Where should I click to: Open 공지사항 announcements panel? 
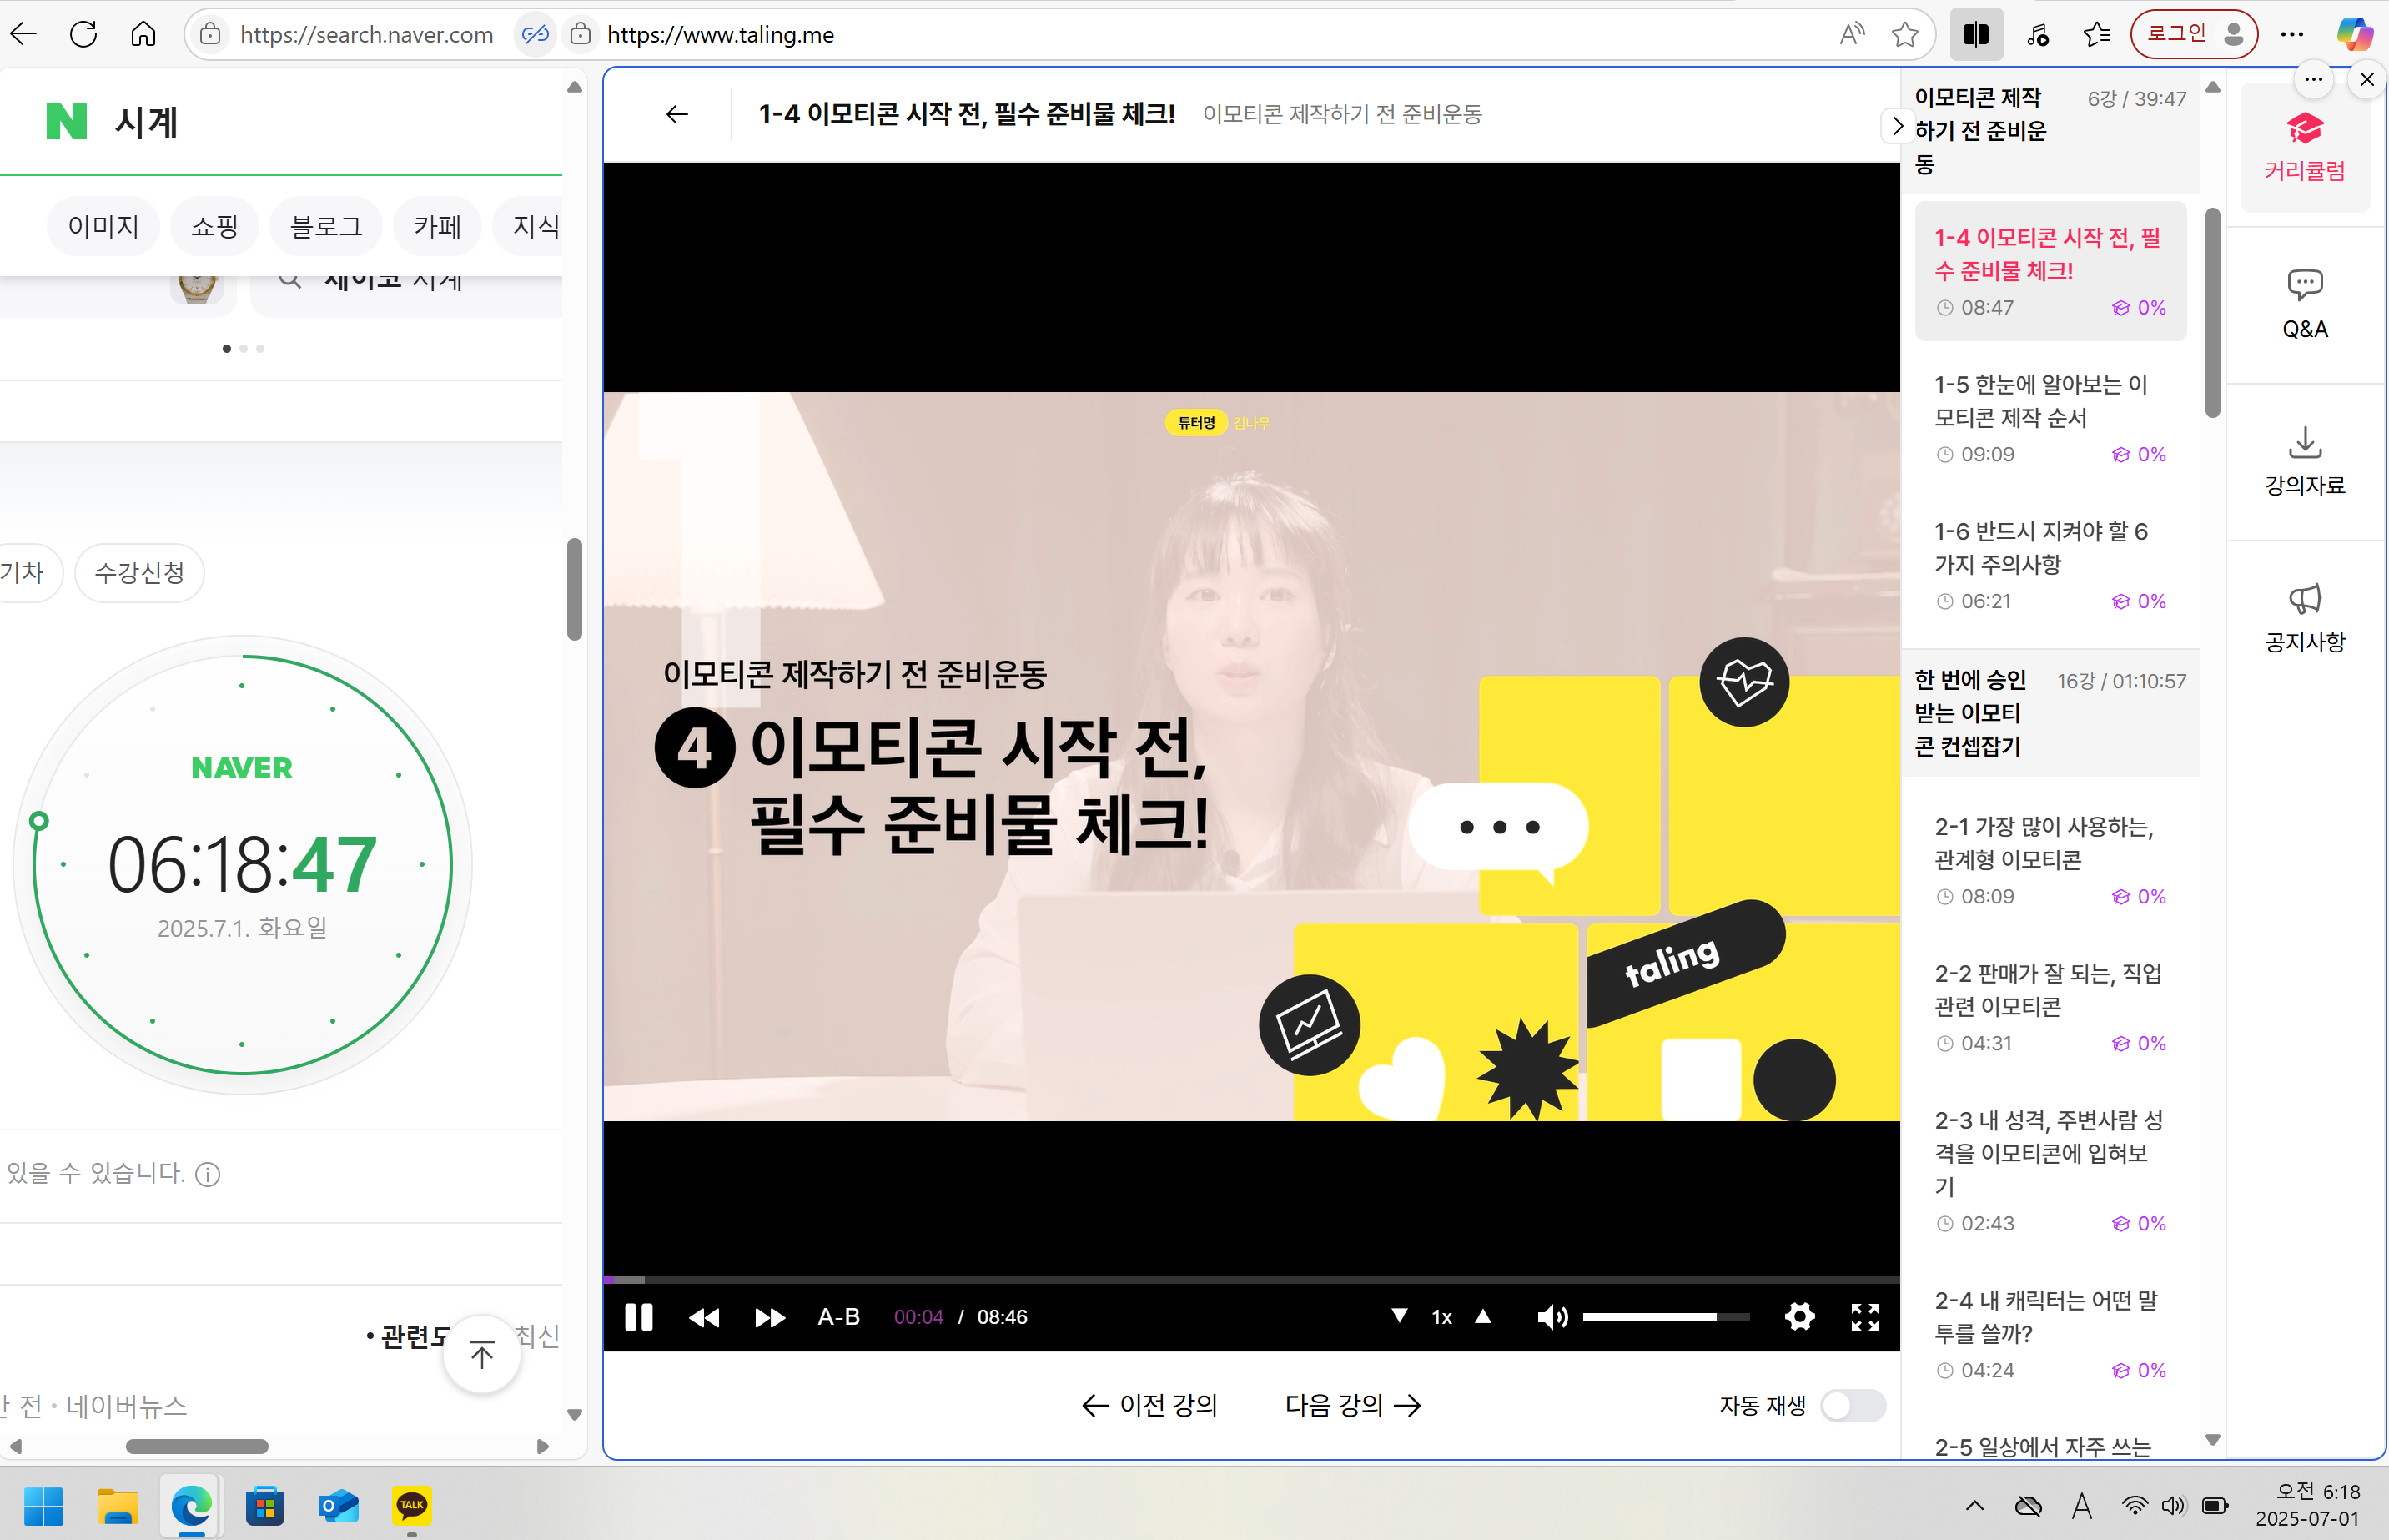click(2304, 618)
